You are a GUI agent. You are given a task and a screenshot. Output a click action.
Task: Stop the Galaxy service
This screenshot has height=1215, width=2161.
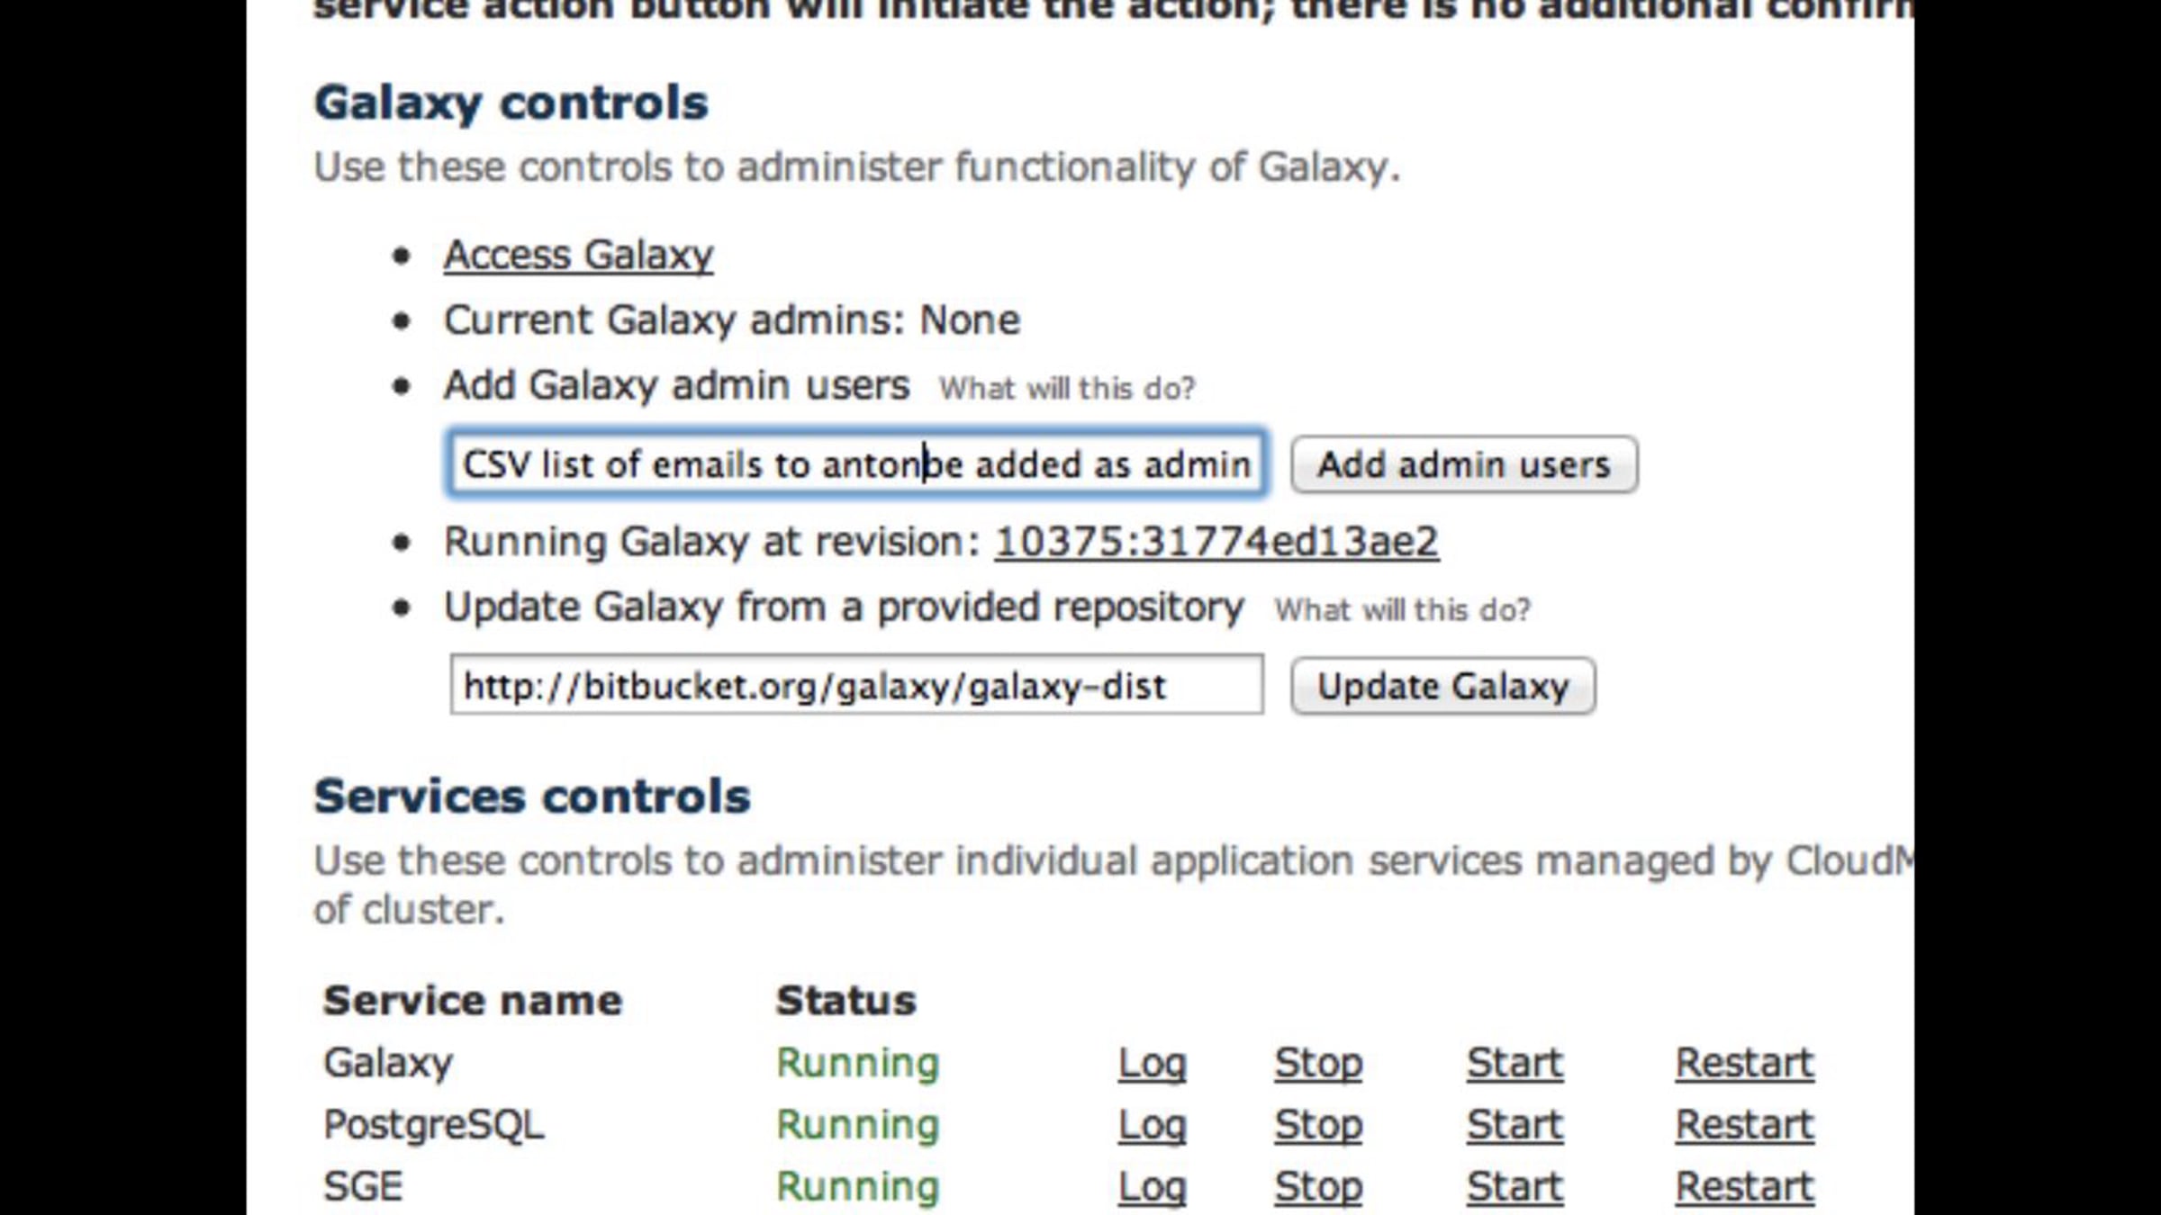(x=1318, y=1063)
